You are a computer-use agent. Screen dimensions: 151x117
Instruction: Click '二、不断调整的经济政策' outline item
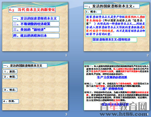click(36, 24)
